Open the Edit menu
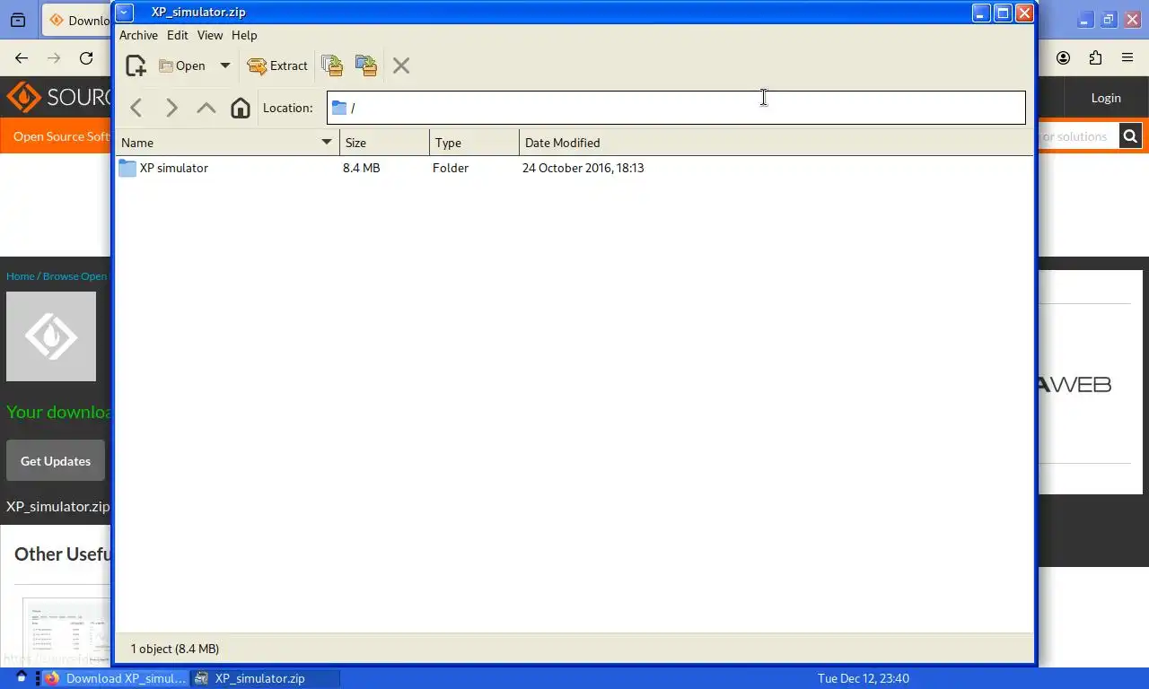The height and width of the screenshot is (689, 1149). [178, 35]
